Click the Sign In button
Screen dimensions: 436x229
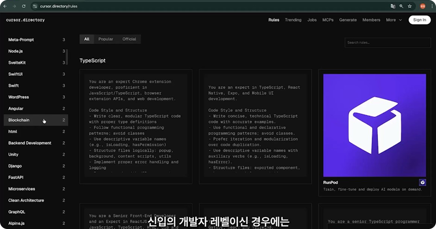tap(419, 20)
